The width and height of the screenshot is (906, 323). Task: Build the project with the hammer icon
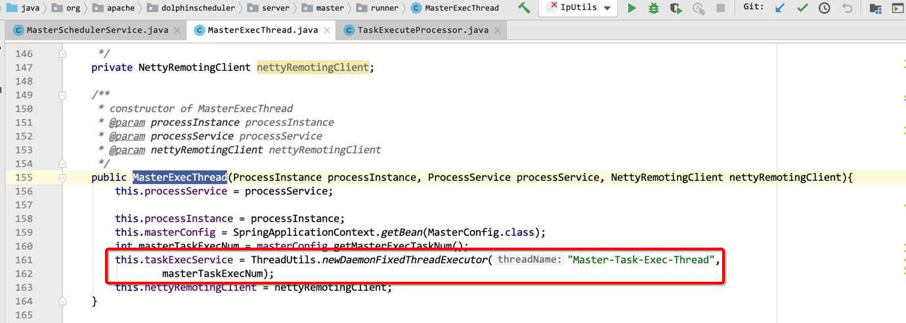pyautogui.click(x=524, y=8)
